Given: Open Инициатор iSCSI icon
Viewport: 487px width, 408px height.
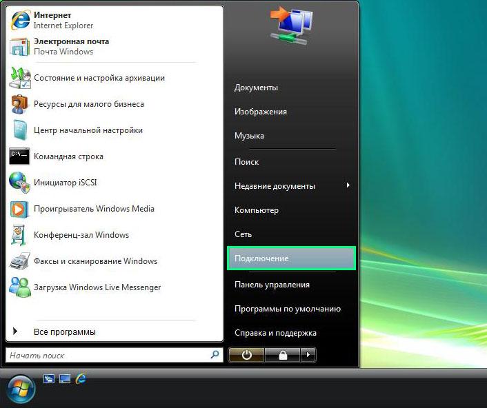Looking at the screenshot, I should 19,183.
